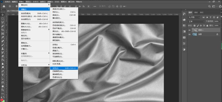
Task: Select the Frame tool
Action: coord(3,34)
